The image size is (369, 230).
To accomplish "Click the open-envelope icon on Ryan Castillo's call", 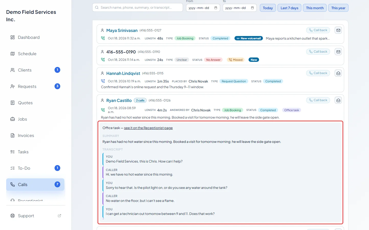I will coord(338,100).
